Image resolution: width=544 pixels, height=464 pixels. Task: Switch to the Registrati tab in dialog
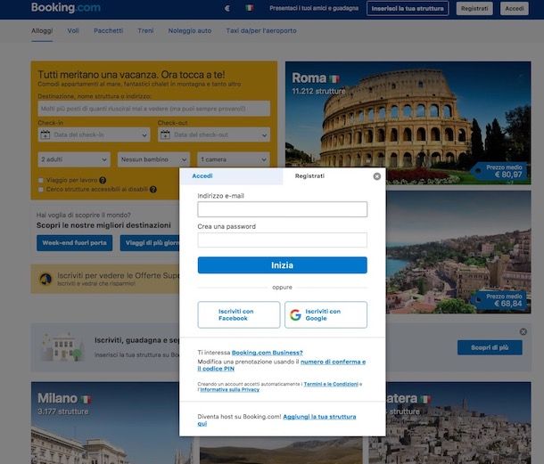[309, 176]
